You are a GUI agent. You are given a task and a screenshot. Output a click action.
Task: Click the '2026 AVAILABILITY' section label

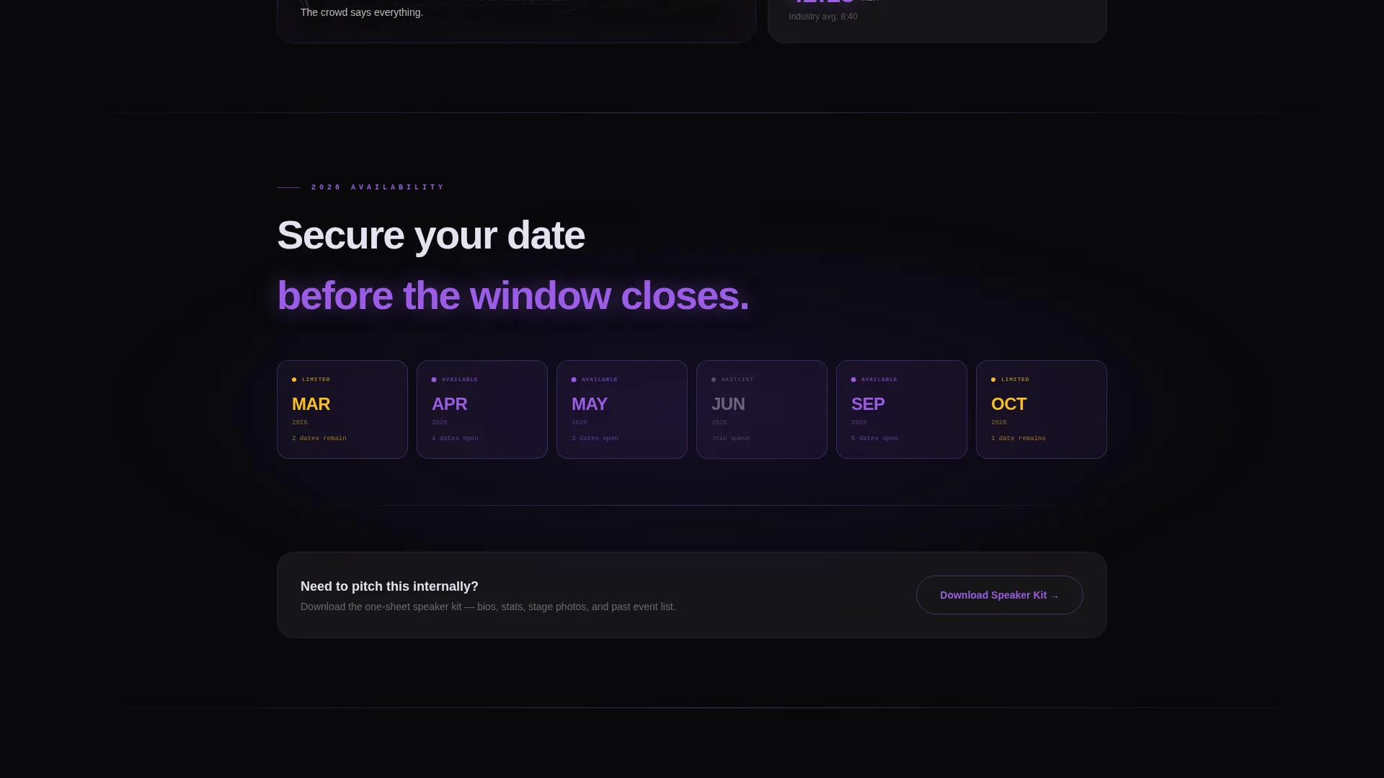(378, 187)
